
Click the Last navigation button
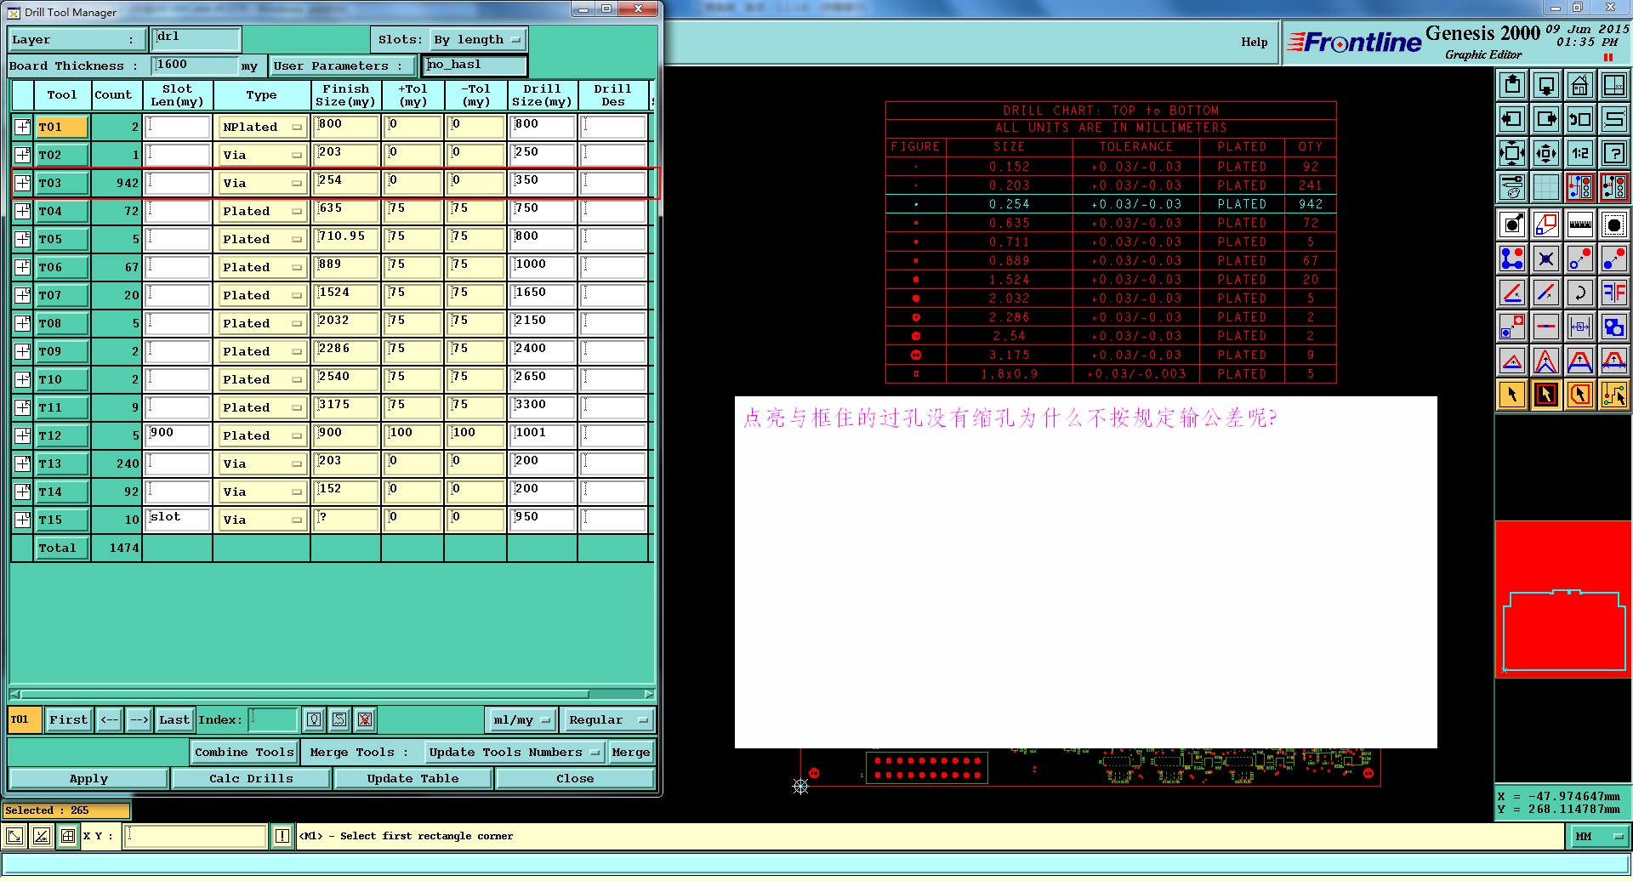[x=174, y=720]
